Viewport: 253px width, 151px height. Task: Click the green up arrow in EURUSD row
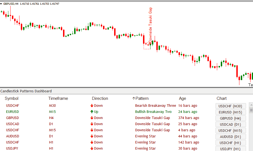tap(92, 112)
